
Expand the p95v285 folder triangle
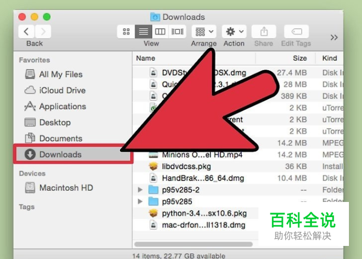coord(140,201)
